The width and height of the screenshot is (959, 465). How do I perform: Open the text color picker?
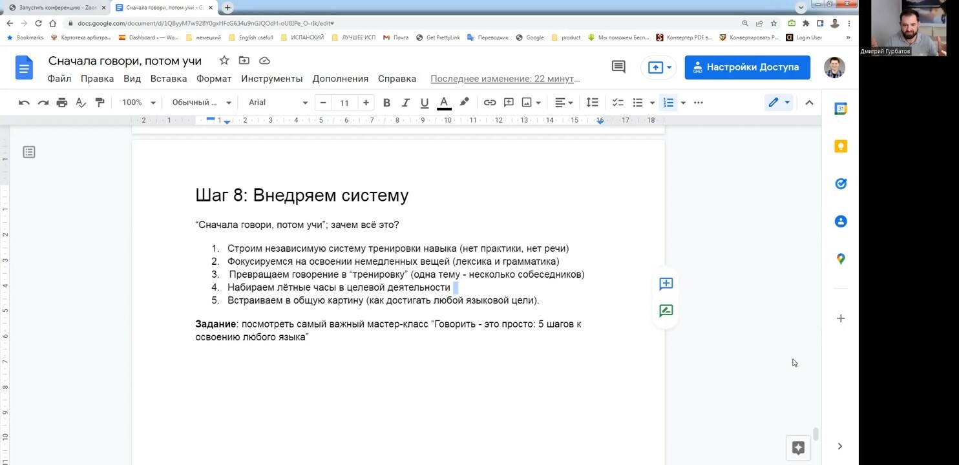(x=444, y=103)
